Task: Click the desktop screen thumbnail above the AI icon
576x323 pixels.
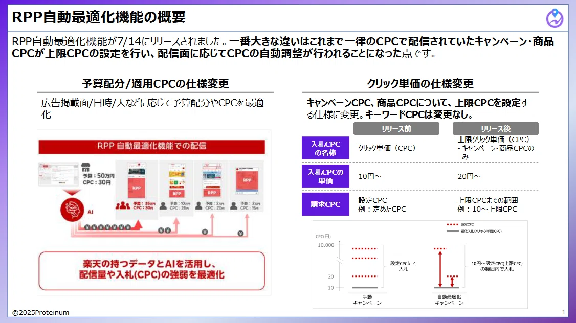Action: click(58, 174)
